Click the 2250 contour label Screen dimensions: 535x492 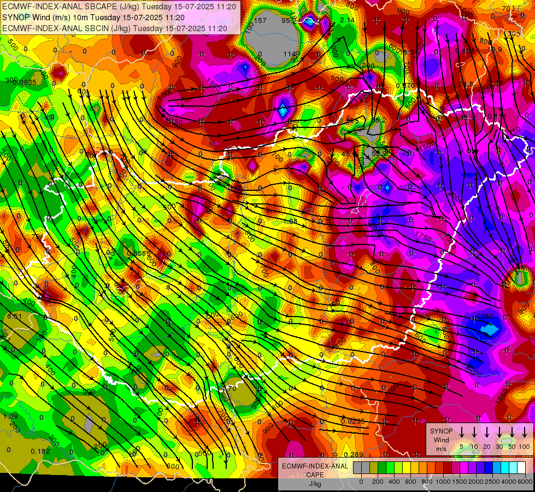(x=485, y=316)
